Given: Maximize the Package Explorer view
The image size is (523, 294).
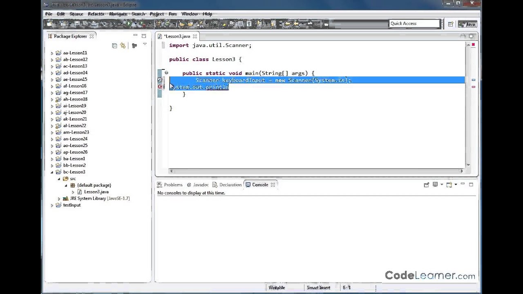Looking at the screenshot, I should coord(144,36).
